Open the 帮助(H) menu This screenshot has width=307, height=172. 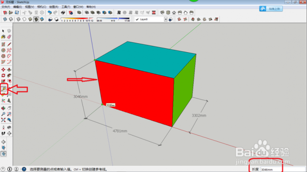click(91, 7)
